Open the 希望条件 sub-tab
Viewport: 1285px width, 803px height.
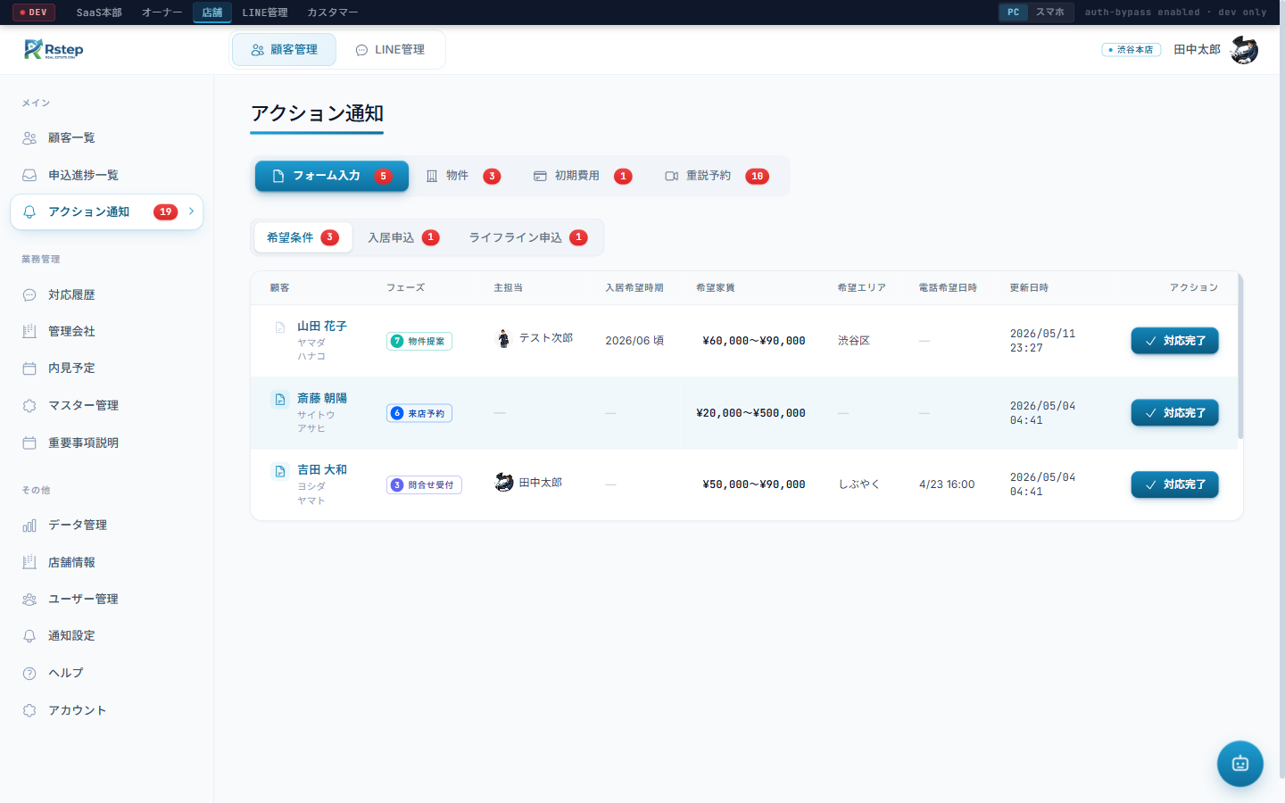303,237
